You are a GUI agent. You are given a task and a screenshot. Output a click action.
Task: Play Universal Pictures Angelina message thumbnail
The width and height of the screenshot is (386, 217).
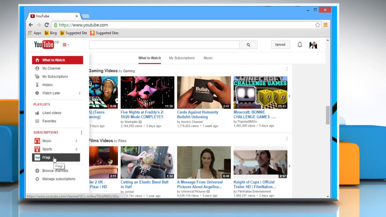(x=204, y=162)
